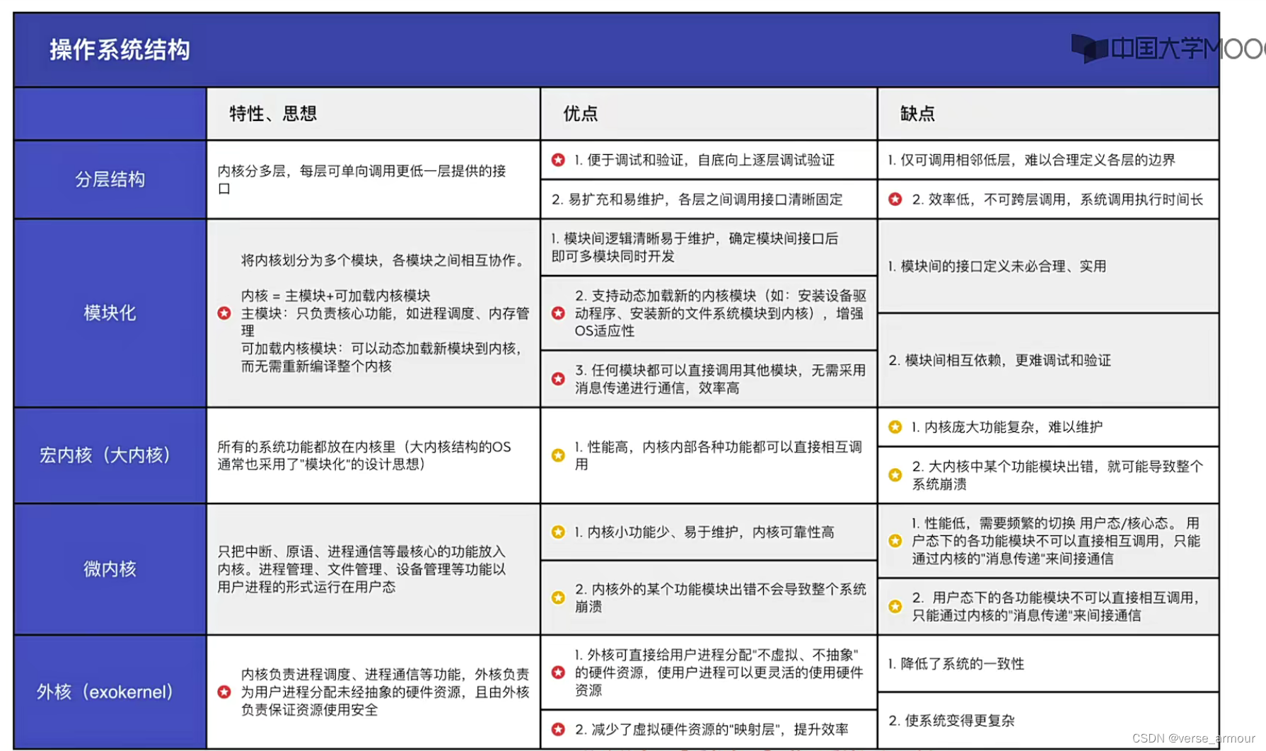1266x751 pixels.
Task: Click text '1. 外核可直接给用户进程分配不虚拟、不抽象的硬件资源'
Action: click(x=719, y=673)
